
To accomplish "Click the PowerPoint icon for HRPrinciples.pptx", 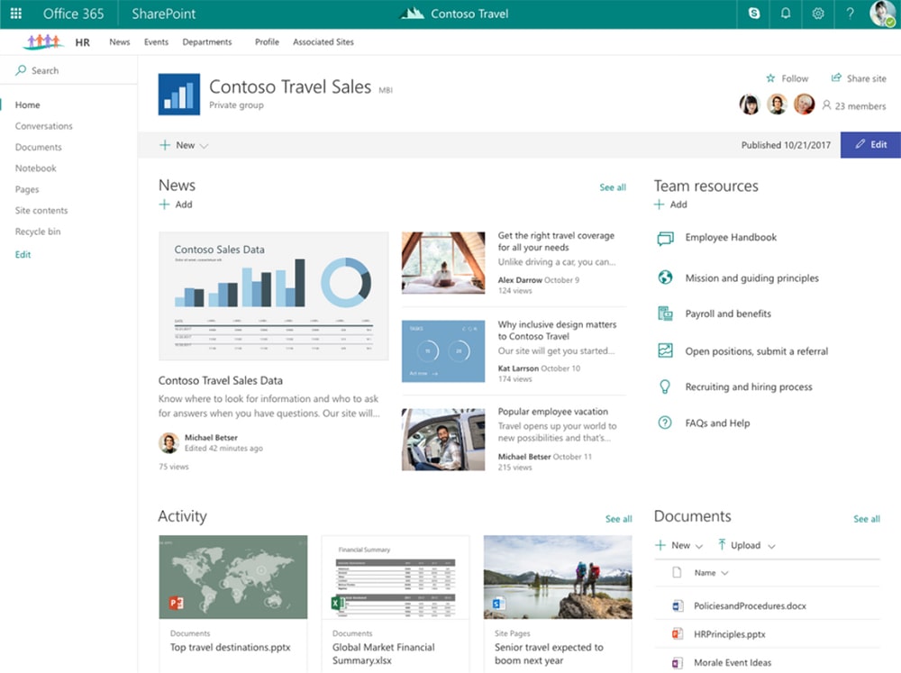I will (x=678, y=634).
